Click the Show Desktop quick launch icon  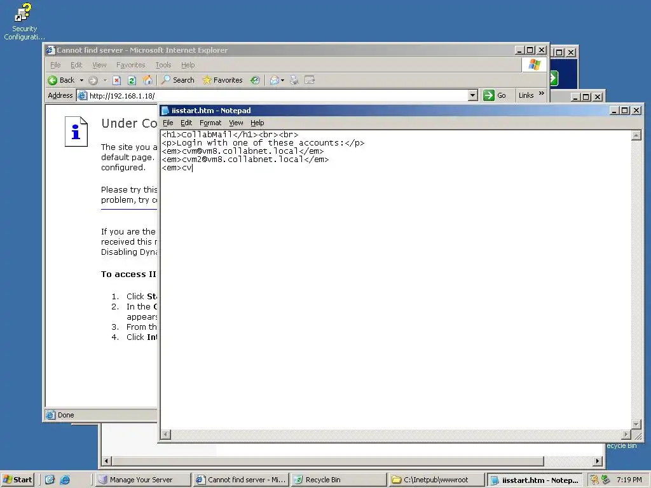(50, 480)
